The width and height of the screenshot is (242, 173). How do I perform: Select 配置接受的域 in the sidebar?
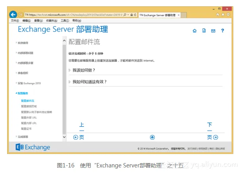(29, 106)
